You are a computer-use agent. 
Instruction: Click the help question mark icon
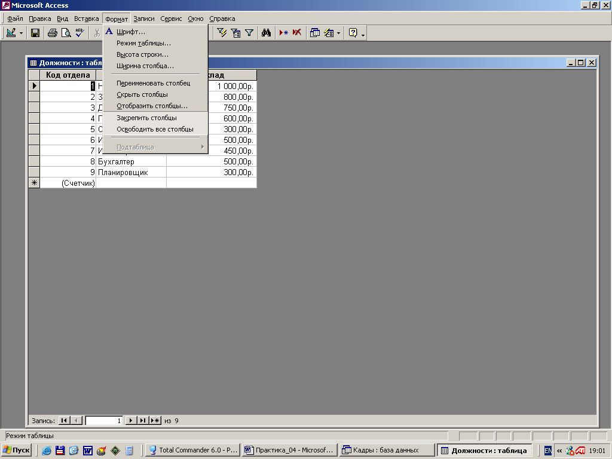click(353, 33)
